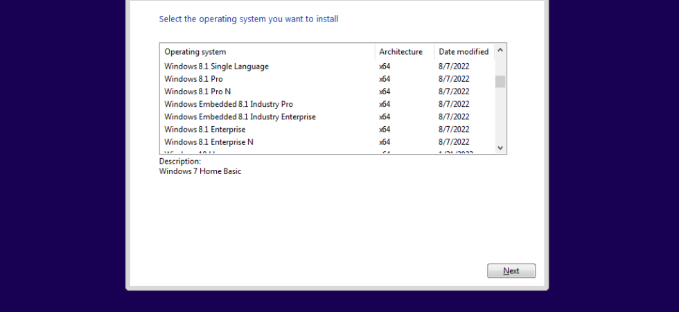Screen dimensions: 679x312
Task: Sort by Operating system column header
Action: pos(267,51)
